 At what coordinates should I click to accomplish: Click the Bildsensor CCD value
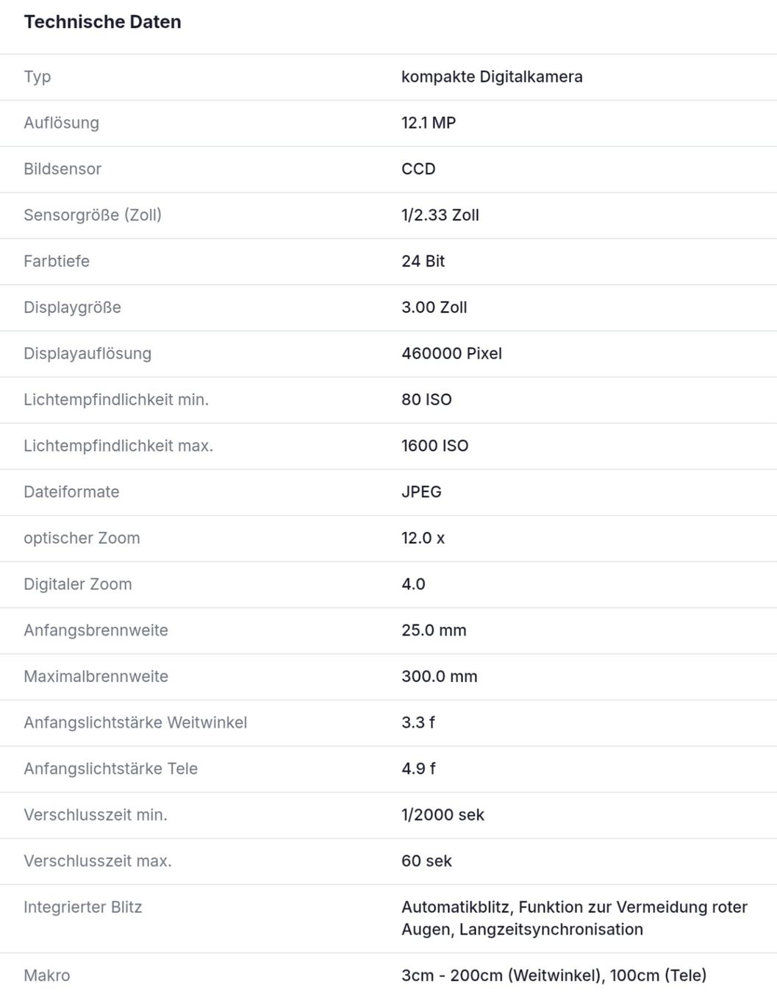coord(418,169)
